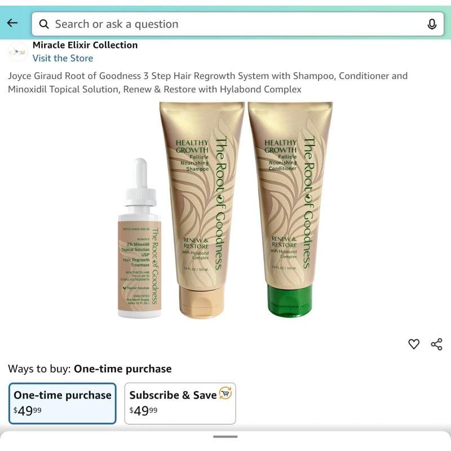451x451 pixels.
Task: Open the Miracle Elixir Collection store logo
Action: tap(18, 52)
